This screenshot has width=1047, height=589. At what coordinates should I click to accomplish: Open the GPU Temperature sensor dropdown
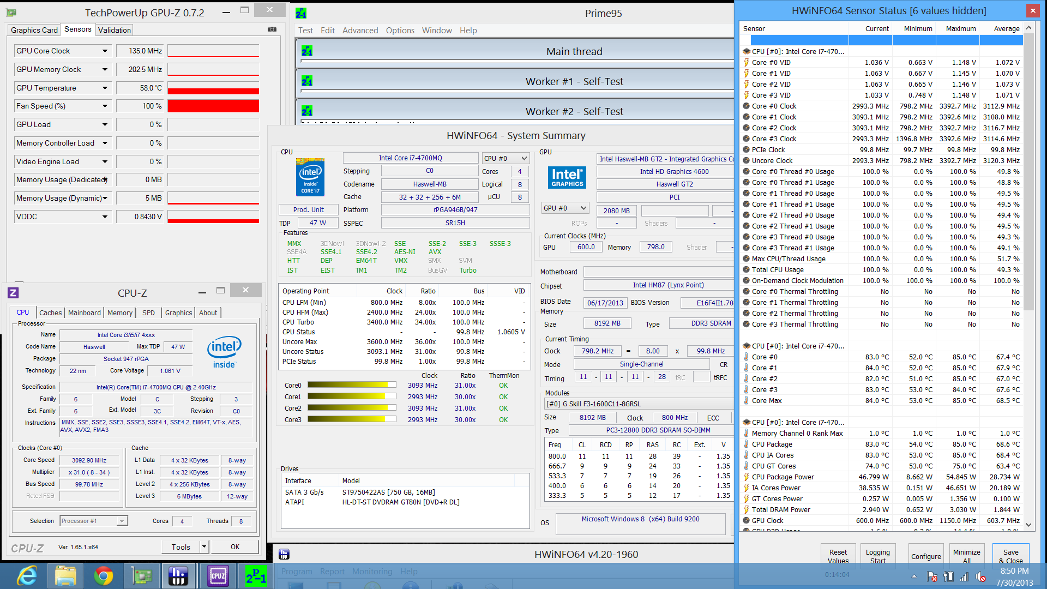(105, 88)
